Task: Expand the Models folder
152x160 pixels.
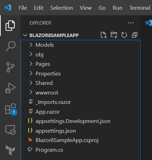Action: pyautogui.click(x=81, y=45)
